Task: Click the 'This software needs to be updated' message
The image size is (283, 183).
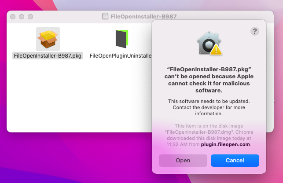Action: [209, 107]
